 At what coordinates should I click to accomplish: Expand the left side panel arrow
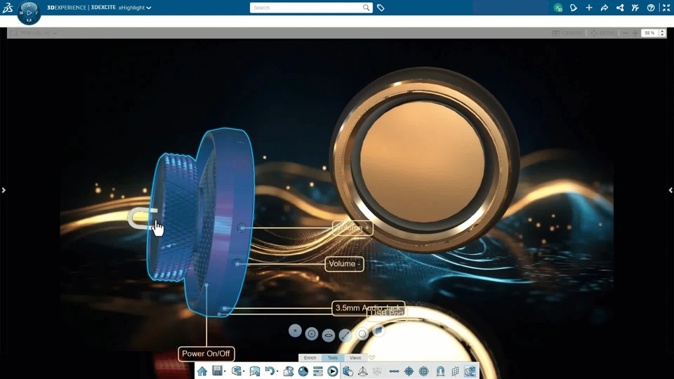tap(4, 190)
